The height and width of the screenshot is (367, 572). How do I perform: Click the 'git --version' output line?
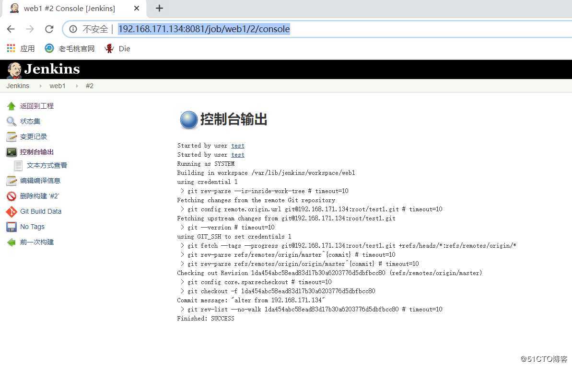228,228
